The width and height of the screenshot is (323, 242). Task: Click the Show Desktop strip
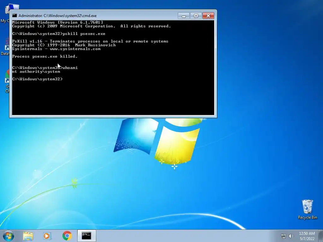(x=321, y=236)
